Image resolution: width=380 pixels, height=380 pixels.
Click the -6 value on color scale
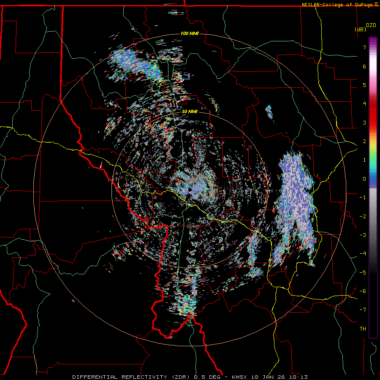363,291
